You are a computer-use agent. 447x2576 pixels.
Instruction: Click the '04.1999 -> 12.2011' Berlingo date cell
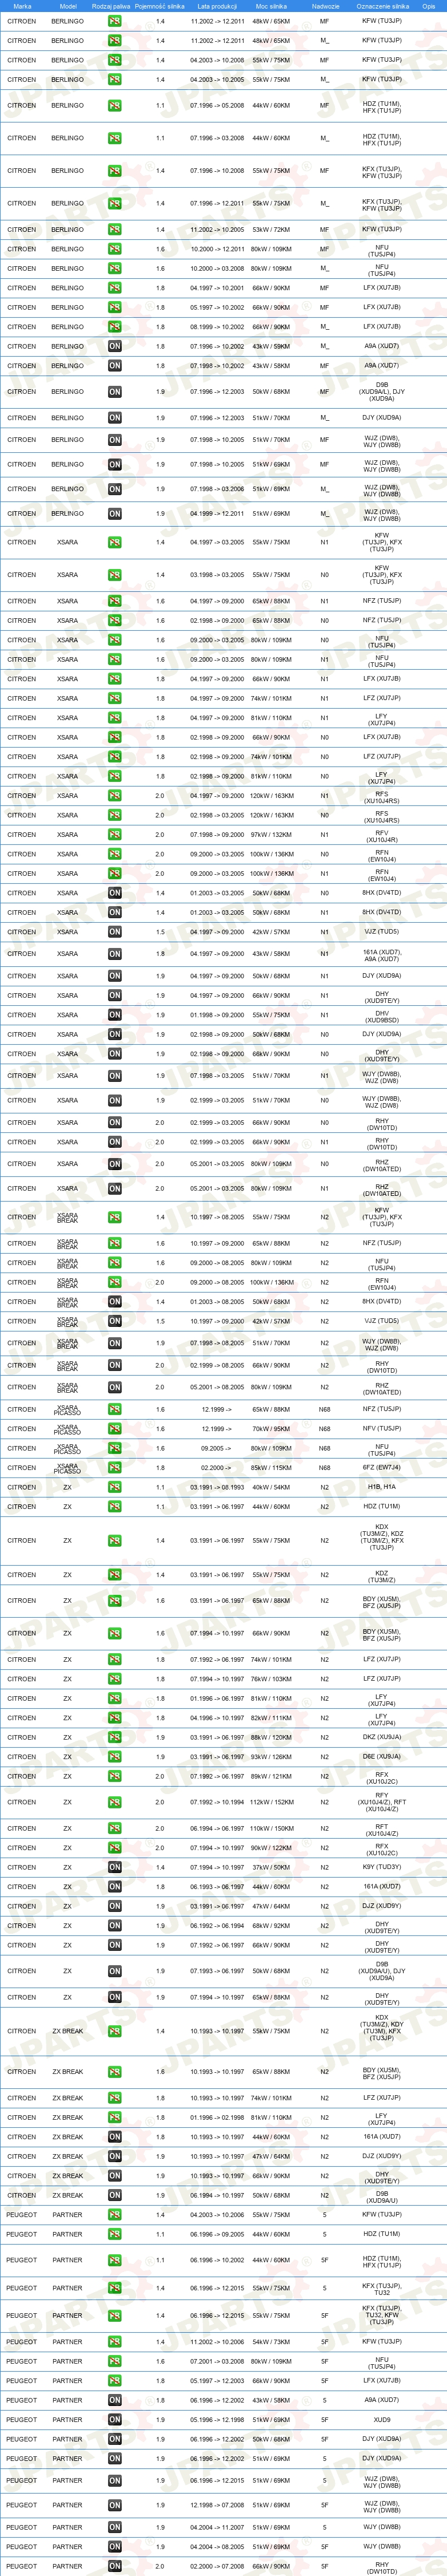tap(218, 514)
